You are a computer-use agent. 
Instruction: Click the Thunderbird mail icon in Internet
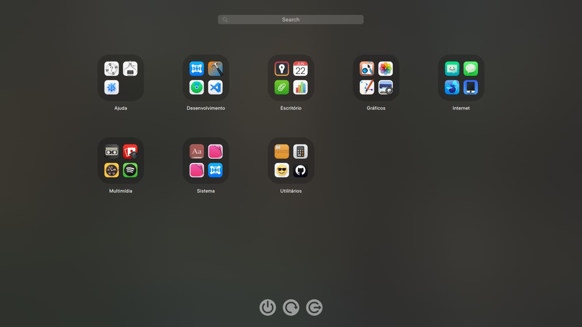tap(452, 87)
